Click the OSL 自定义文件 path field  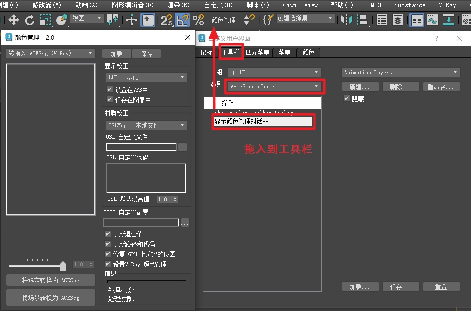click(x=141, y=147)
